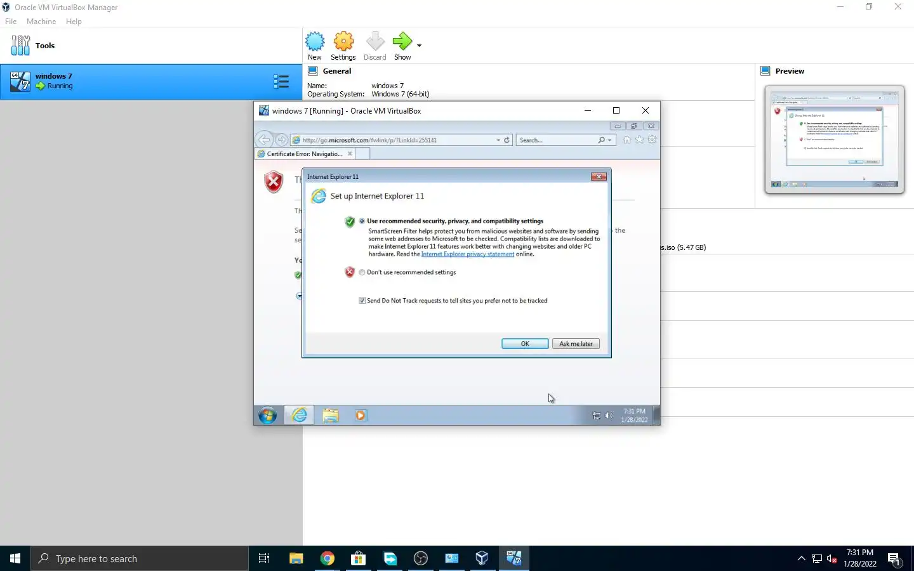Maximize the windows 7 VM window

[616, 110]
